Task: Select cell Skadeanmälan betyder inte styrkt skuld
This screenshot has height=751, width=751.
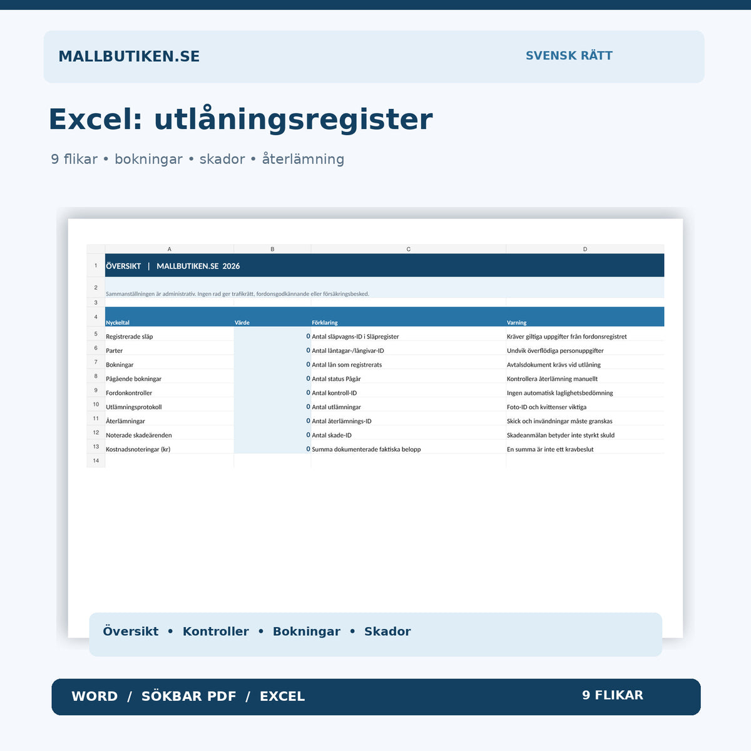Action: 585,432
